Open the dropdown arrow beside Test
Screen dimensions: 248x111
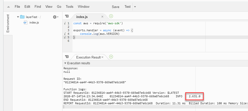pos(135,7)
